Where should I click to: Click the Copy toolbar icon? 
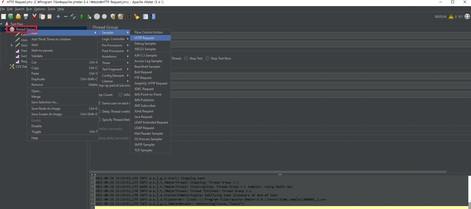pyautogui.click(x=42, y=16)
